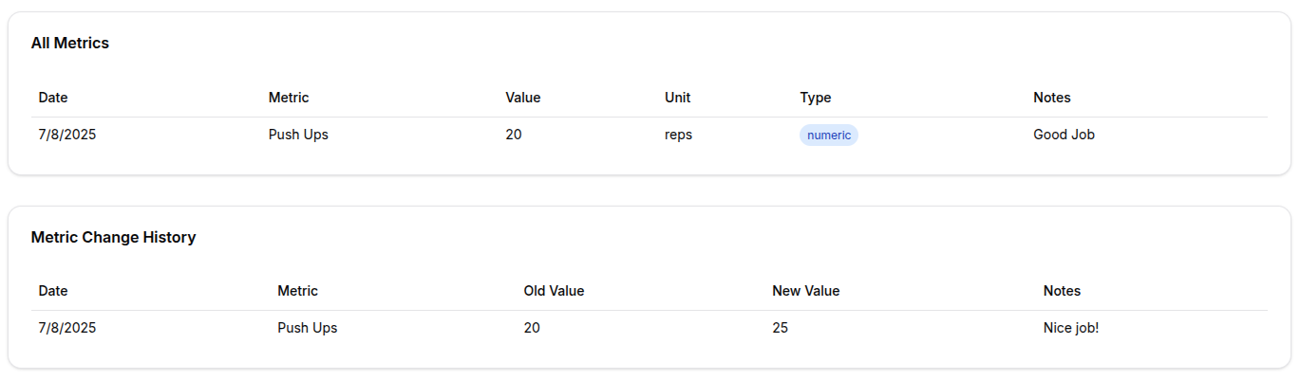Viewport: 1300px width, 380px height.
Task: Select Metric header in Change History table
Action: pyautogui.click(x=297, y=291)
